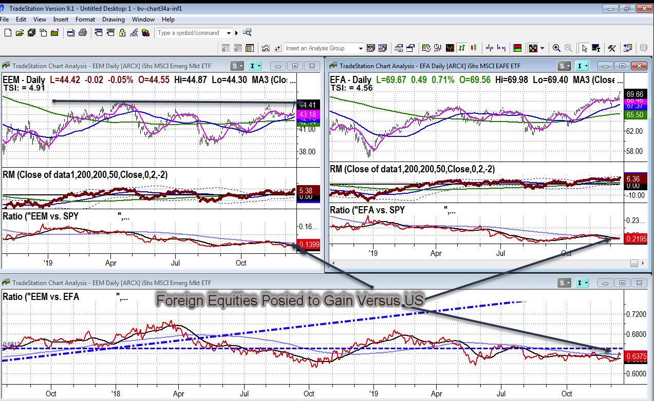Click the increase bar spacing icon
Screen dimensions: 654x401
click(x=501, y=48)
